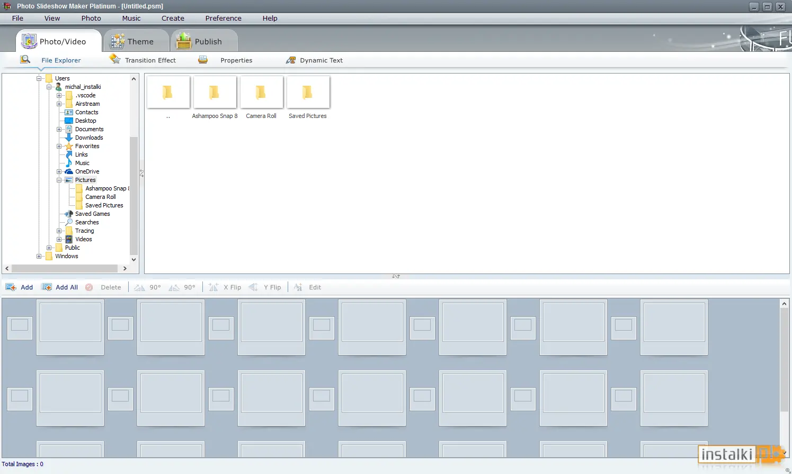Select the Searches icon in tree

[x=69, y=222]
